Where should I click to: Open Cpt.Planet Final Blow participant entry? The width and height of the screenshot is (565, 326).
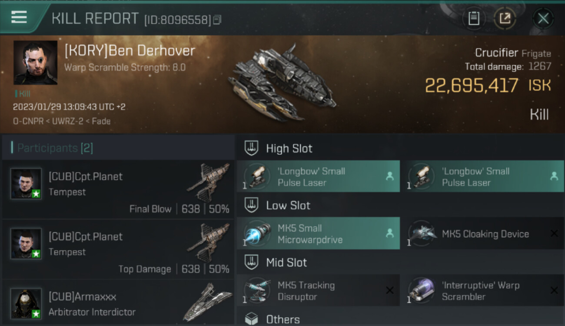point(118,190)
